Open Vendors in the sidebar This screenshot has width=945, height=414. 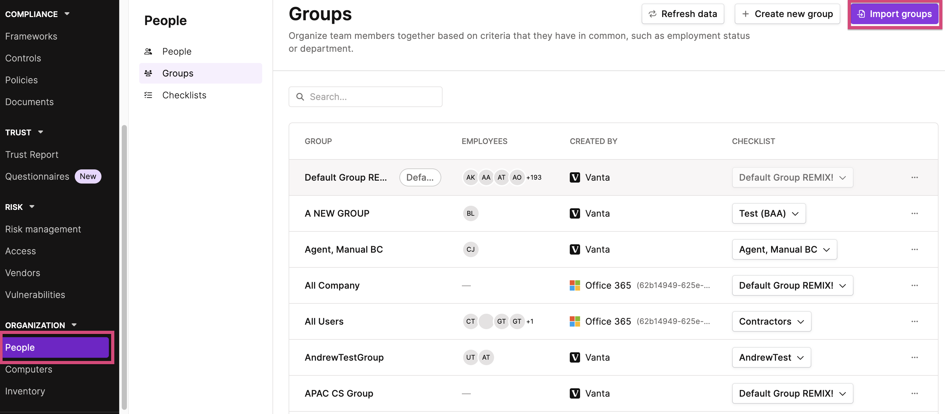pyautogui.click(x=23, y=273)
